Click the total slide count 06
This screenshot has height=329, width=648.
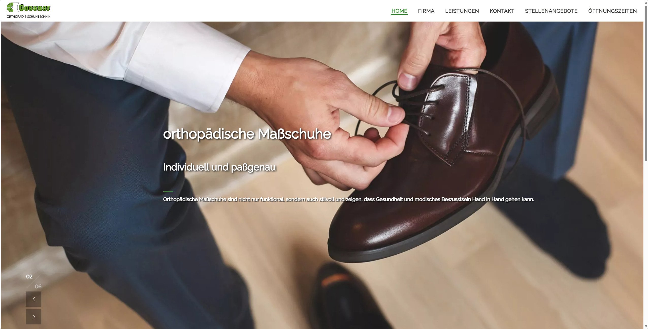38,286
